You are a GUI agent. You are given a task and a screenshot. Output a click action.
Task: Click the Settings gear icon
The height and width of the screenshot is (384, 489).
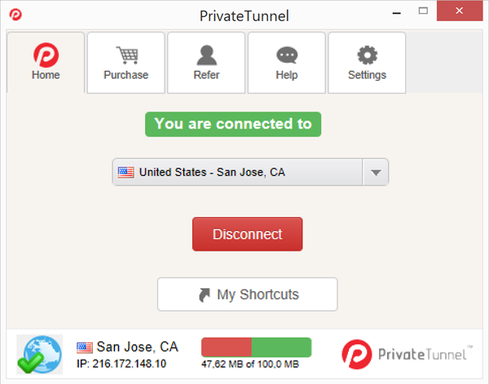tap(367, 55)
